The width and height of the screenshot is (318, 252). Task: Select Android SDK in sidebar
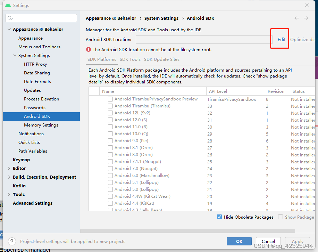(x=41, y=116)
